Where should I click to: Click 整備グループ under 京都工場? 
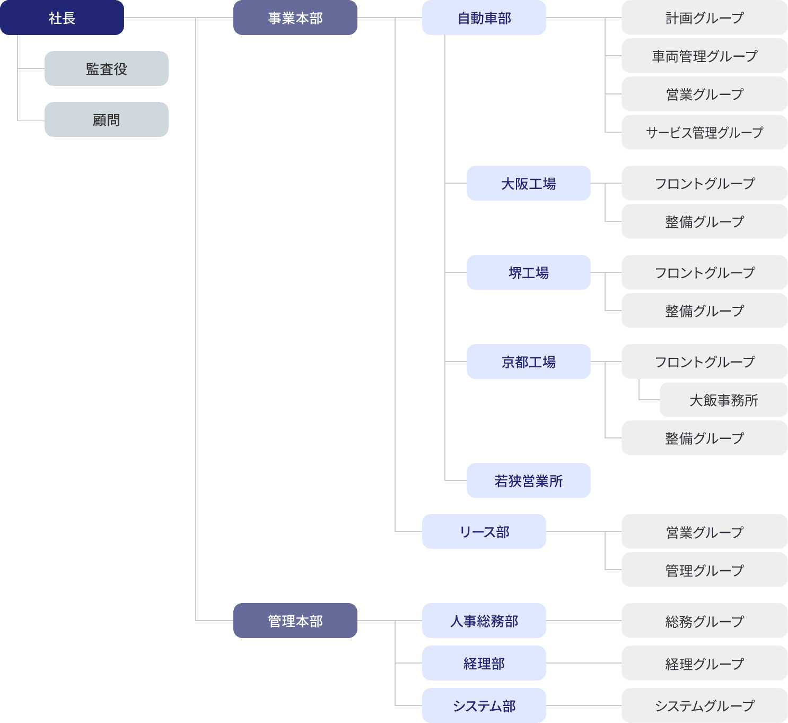[x=705, y=438]
